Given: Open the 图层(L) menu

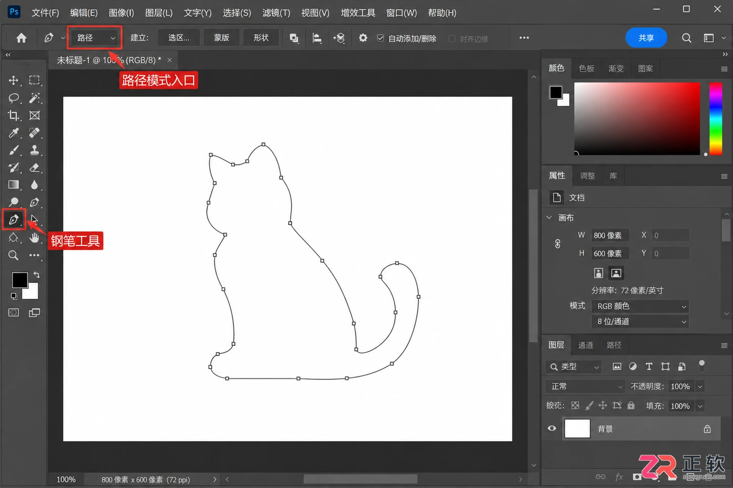Looking at the screenshot, I should coord(159,13).
